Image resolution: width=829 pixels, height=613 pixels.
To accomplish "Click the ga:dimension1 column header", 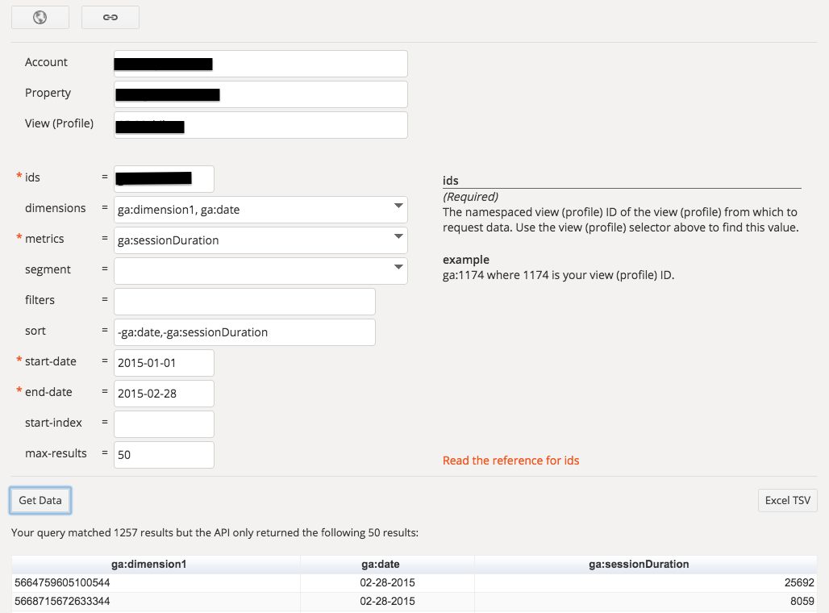I will tap(156, 565).
